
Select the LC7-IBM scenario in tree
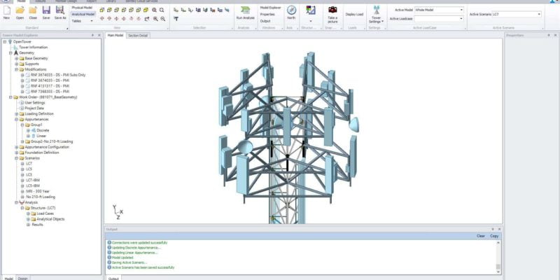[34, 180]
